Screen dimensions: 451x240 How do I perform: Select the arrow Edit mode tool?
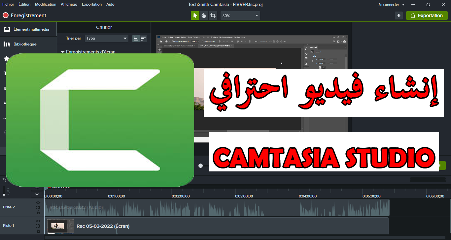pyautogui.click(x=195, y=15)
